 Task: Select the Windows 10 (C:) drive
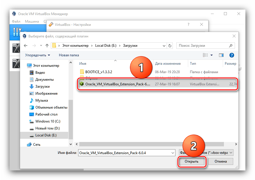(45, 121)
